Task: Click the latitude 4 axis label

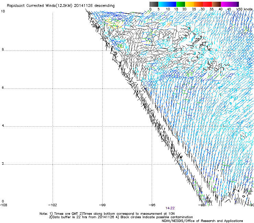Action: [x=3, y=126]
